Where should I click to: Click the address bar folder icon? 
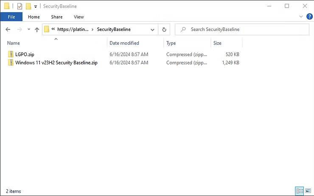click(47, 29)
